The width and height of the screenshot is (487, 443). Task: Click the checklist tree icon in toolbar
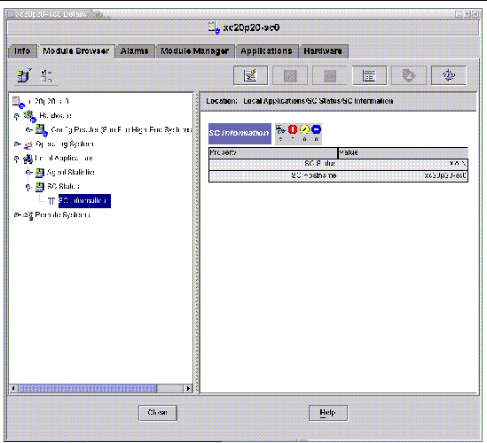point(47,75)
